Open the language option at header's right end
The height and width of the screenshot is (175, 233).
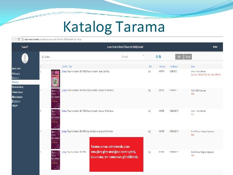215,47
